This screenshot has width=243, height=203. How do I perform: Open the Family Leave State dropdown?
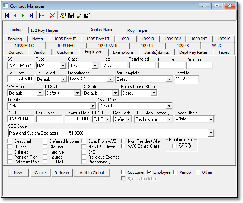(x=154, y=93)
